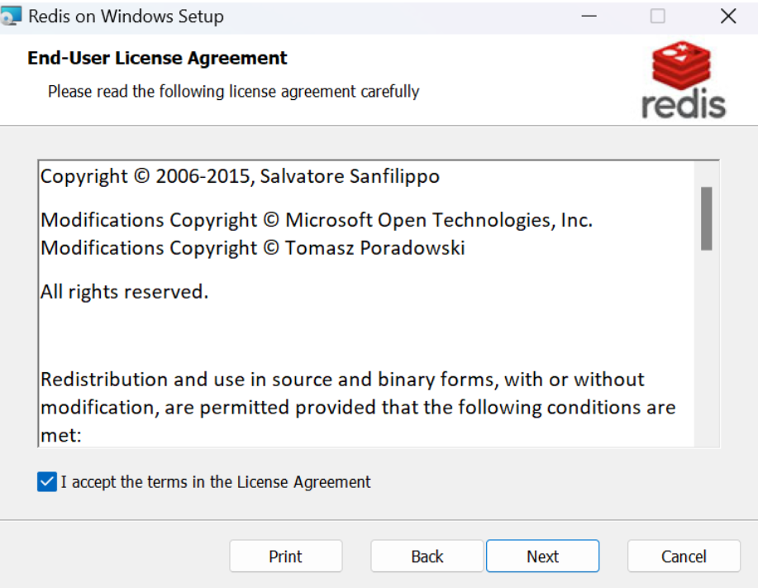
Task: Click the 'Redis on Windows Setup' title text
Action: pyautogui.click(x=126, y=16)
